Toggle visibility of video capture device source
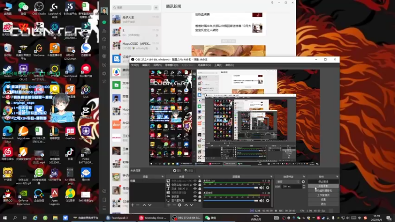Image resolution: width=395 pixels, height=222 pixels. [195, 192]
